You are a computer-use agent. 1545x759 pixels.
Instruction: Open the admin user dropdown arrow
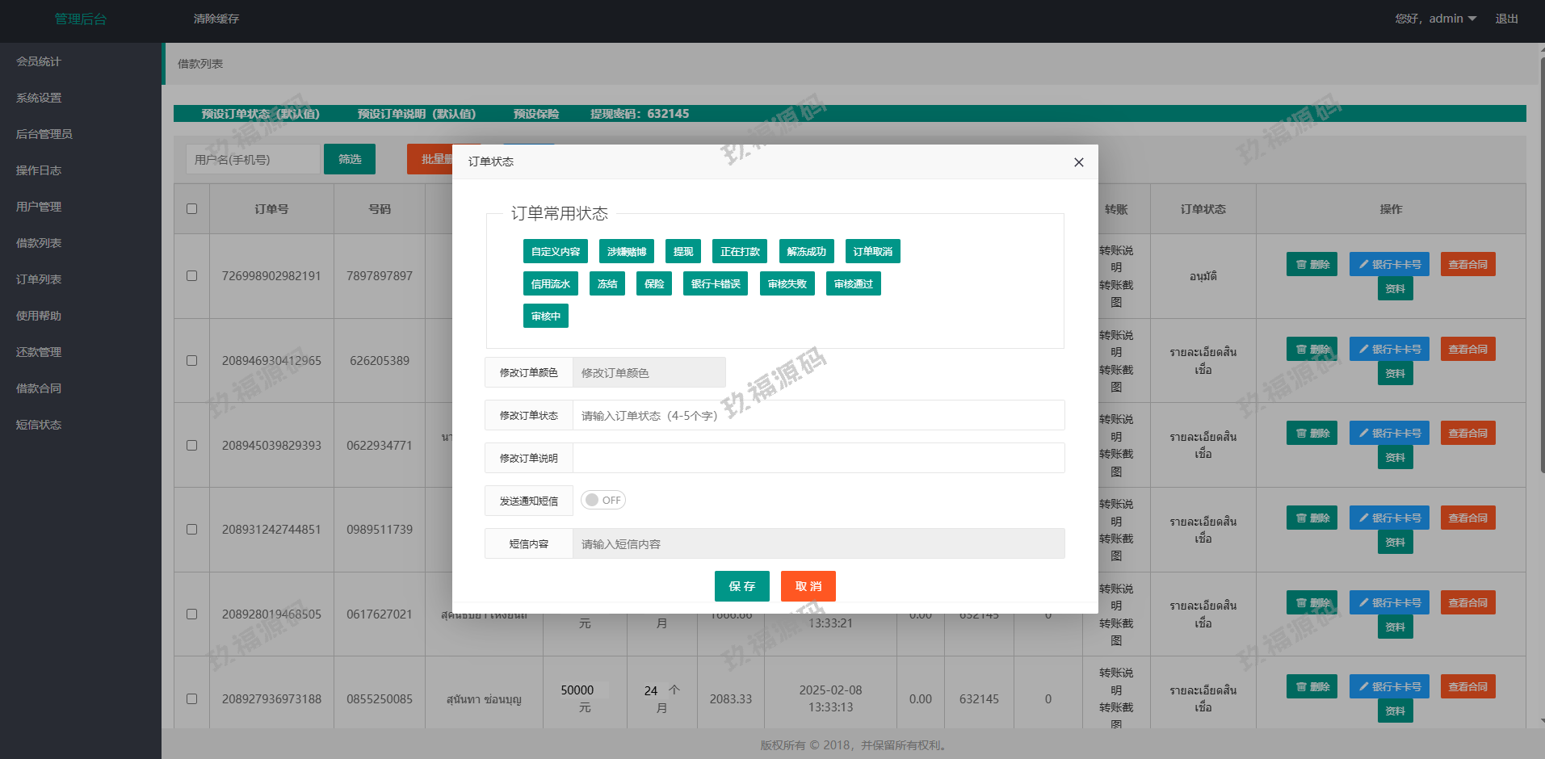tap(1472, 19)
